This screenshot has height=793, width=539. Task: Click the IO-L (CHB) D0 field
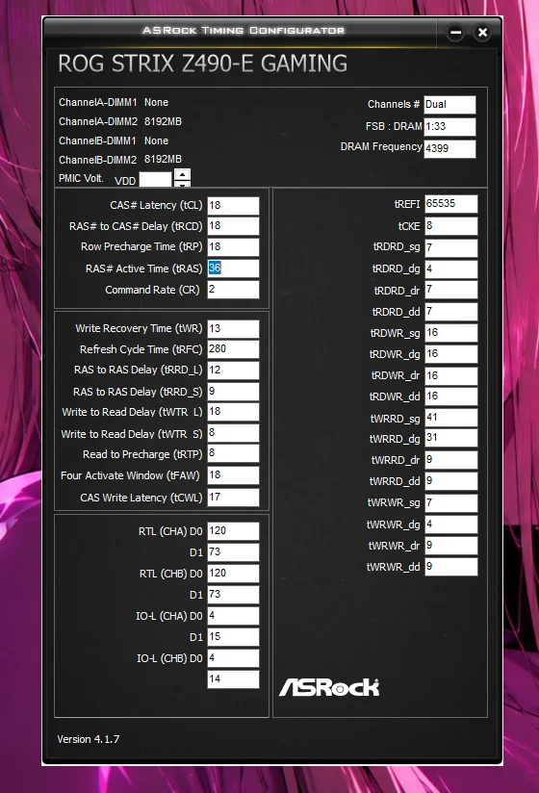pos(233,658)
